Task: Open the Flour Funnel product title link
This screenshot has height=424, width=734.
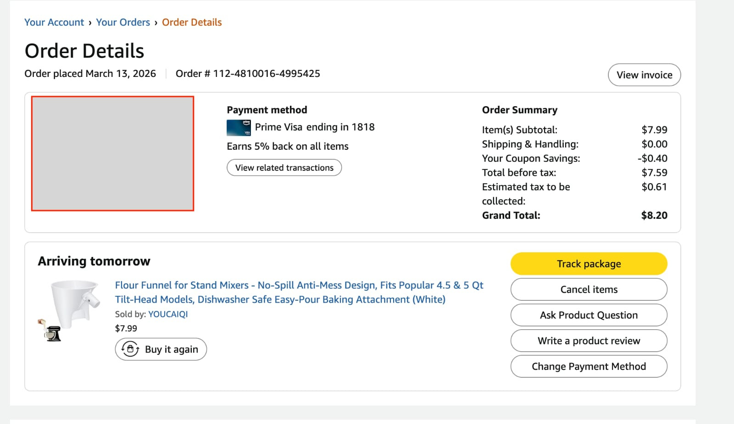Action: click(x=299, y=292)
